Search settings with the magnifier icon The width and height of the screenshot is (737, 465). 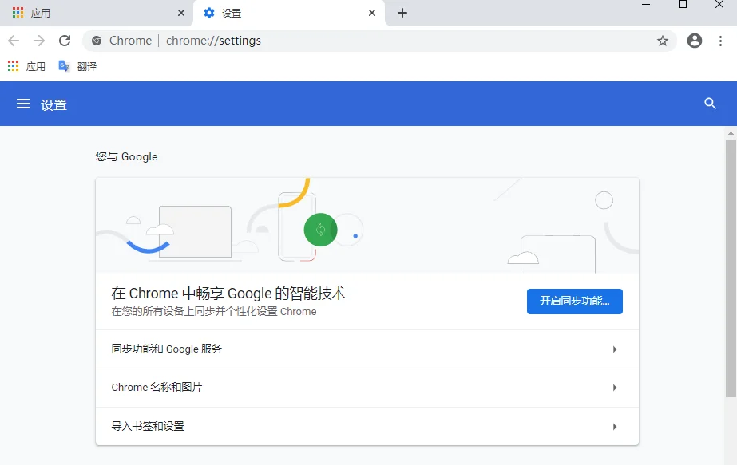[x=710, y=104]
